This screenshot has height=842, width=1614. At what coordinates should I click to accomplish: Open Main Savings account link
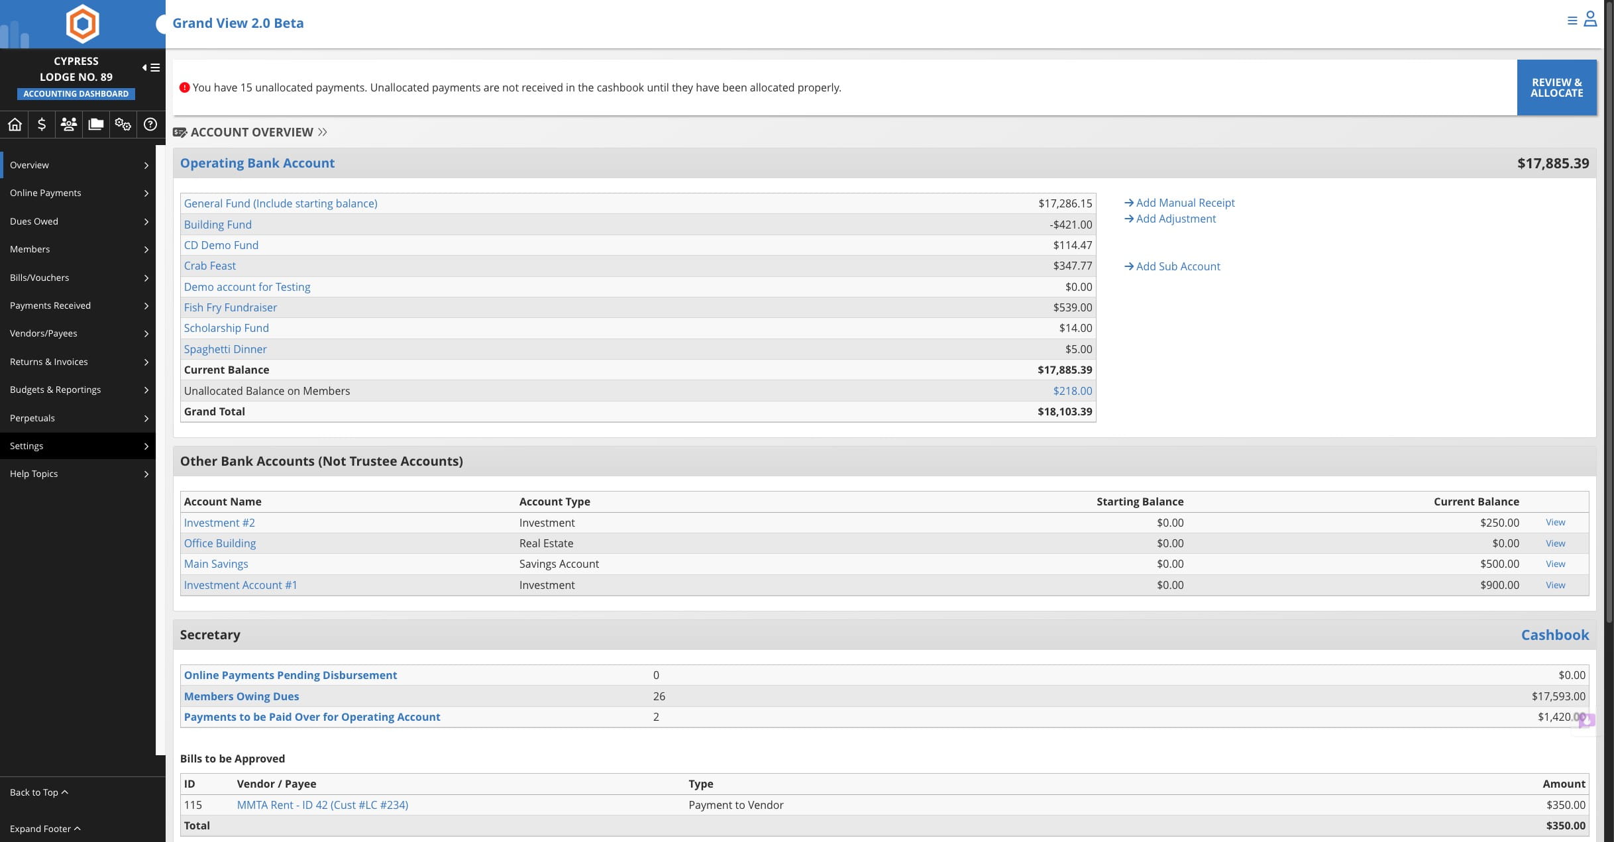pyautogui.click(x=215, y=564)
